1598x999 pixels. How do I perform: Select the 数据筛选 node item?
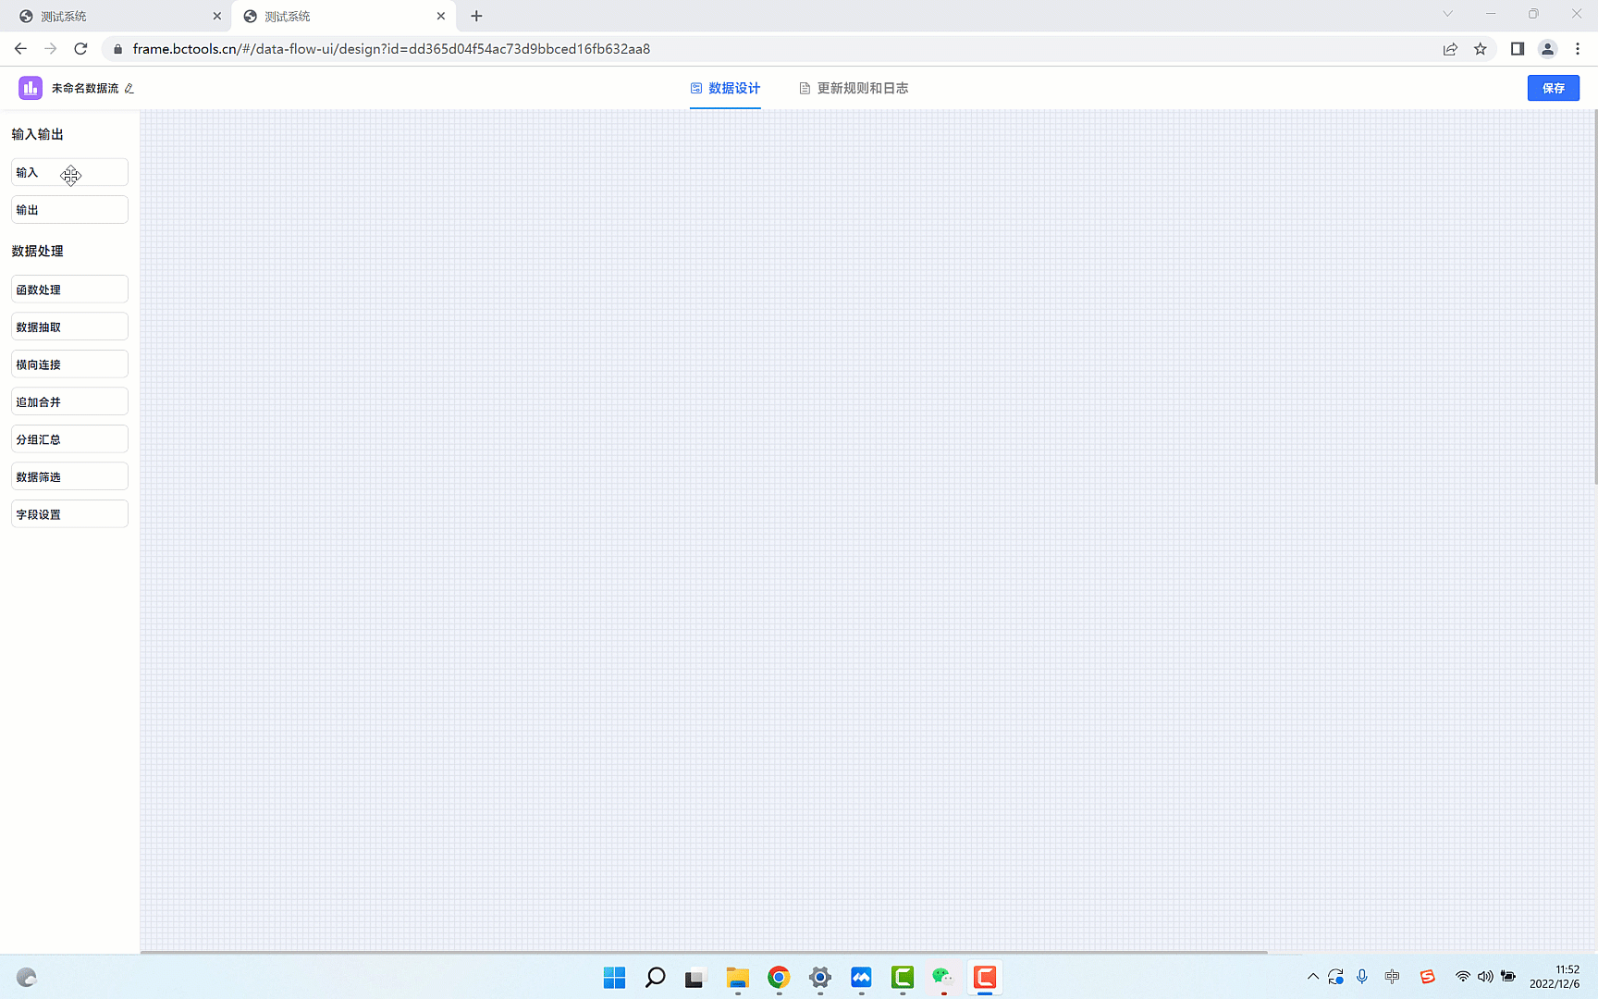point(69,476)
